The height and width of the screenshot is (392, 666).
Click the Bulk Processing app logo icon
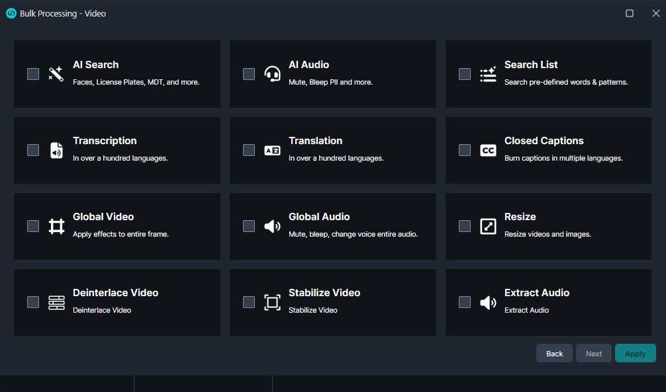click(11, 13)
